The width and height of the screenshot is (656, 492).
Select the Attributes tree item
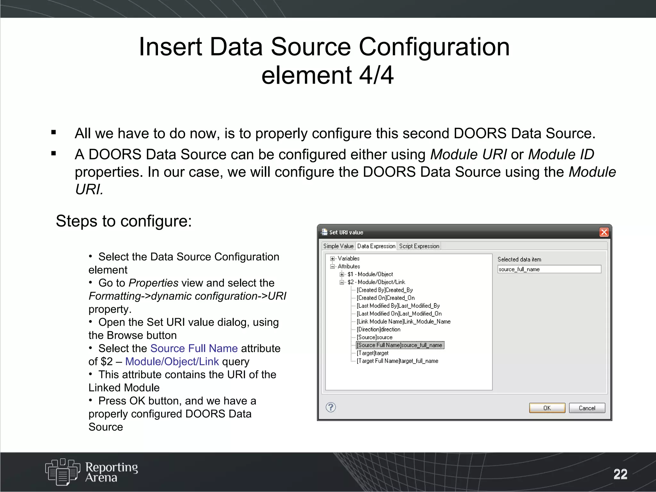[349, 266]
